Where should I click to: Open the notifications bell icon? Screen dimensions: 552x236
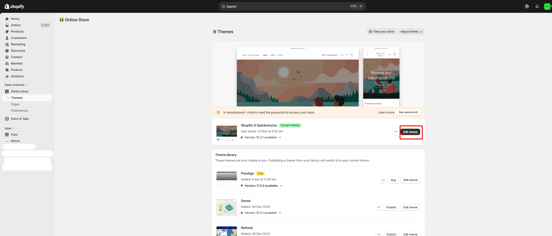pos(537,6)
